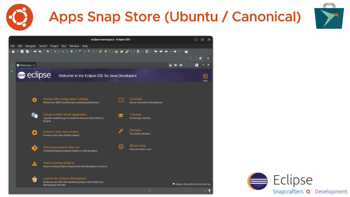Expand the Back history dropdown arrow
Screen dimensions: 350x197
pyautogui.click(x=170, y=52)
